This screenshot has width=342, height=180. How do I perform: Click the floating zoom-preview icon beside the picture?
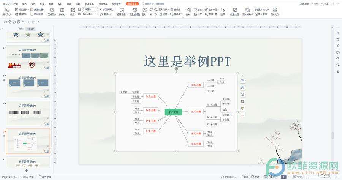tap(242, 95)
